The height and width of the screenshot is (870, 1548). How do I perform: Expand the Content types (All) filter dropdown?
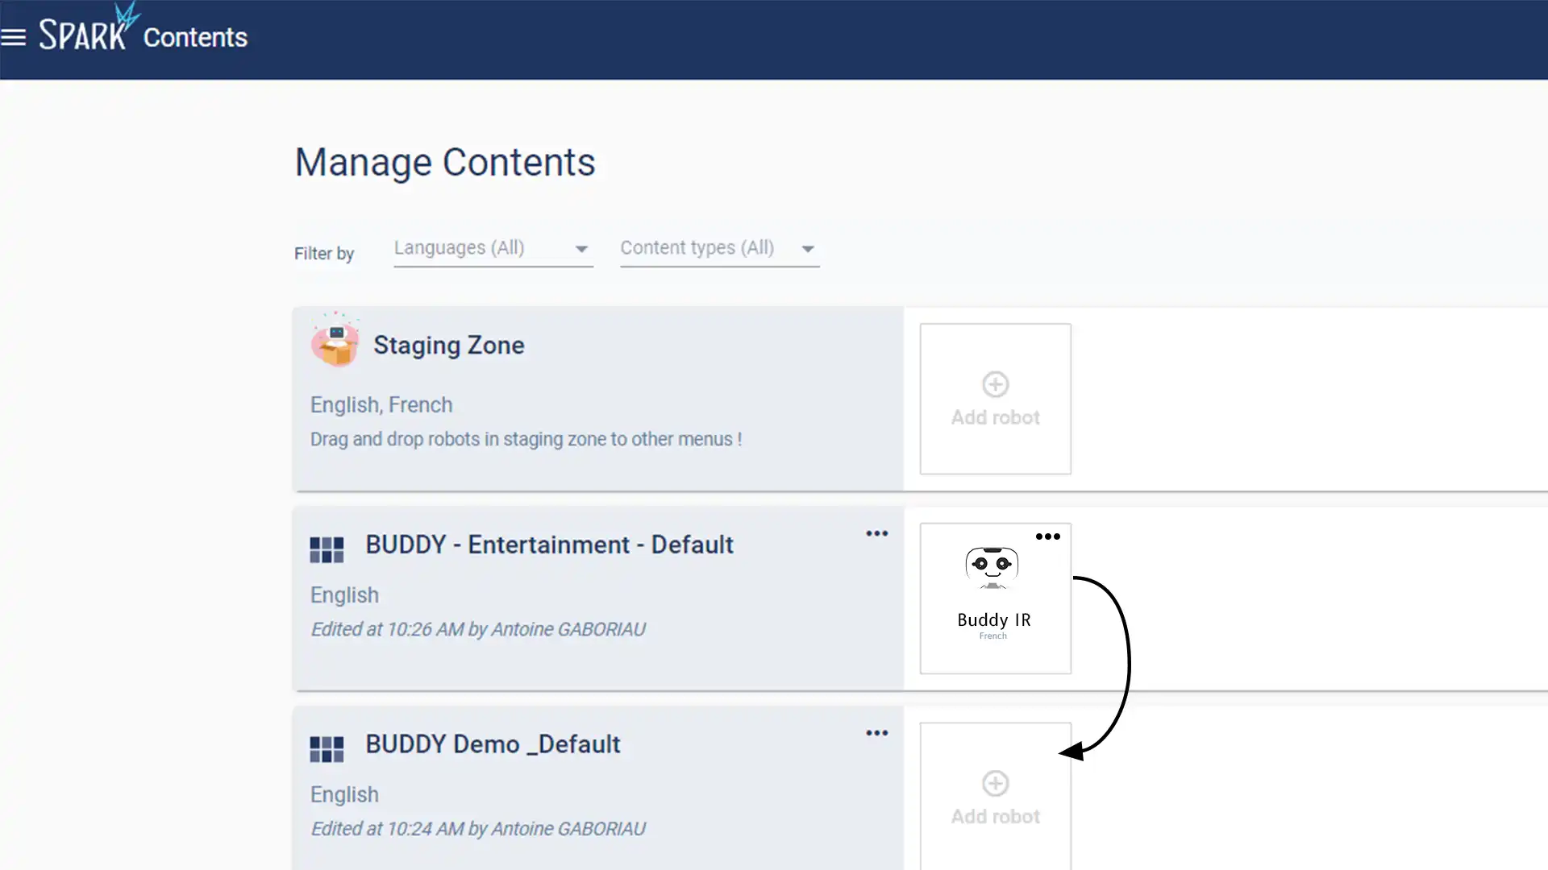coord(719,248)
